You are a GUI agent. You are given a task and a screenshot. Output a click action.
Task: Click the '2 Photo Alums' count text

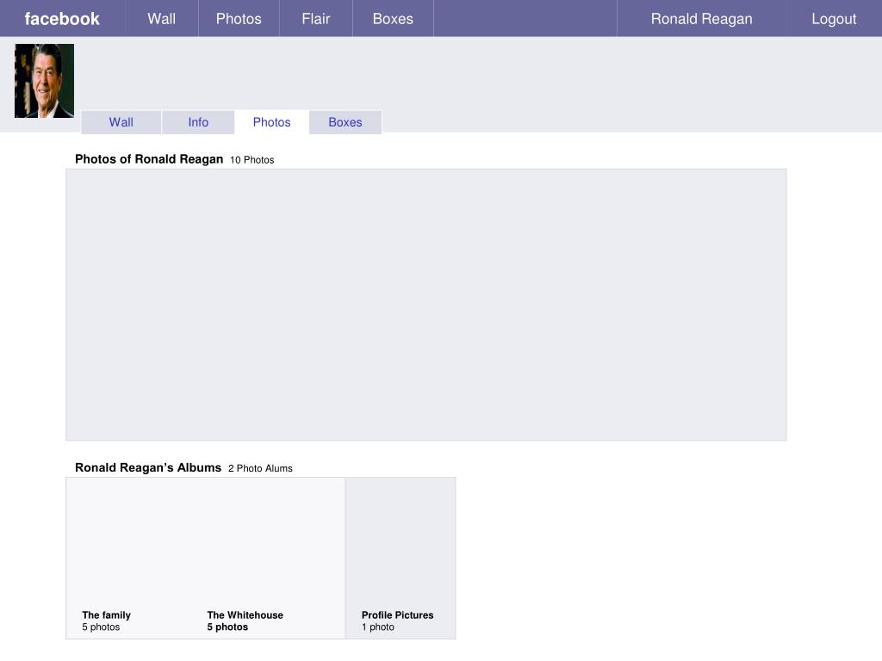coord(260,468)
